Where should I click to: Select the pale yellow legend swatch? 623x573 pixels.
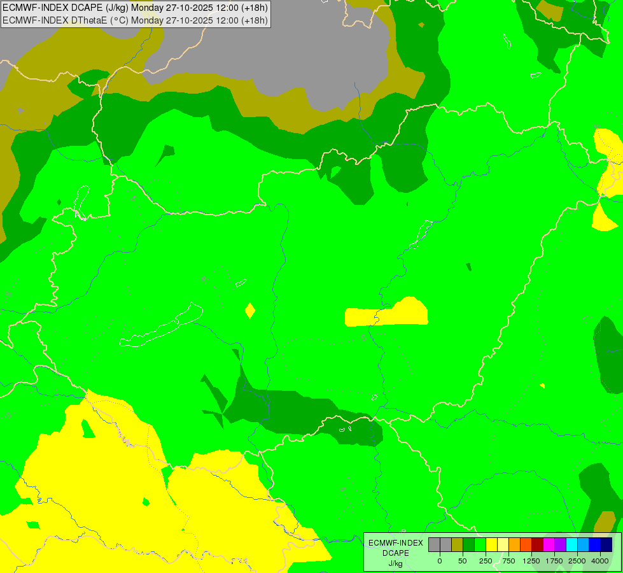tap(503, 544)
